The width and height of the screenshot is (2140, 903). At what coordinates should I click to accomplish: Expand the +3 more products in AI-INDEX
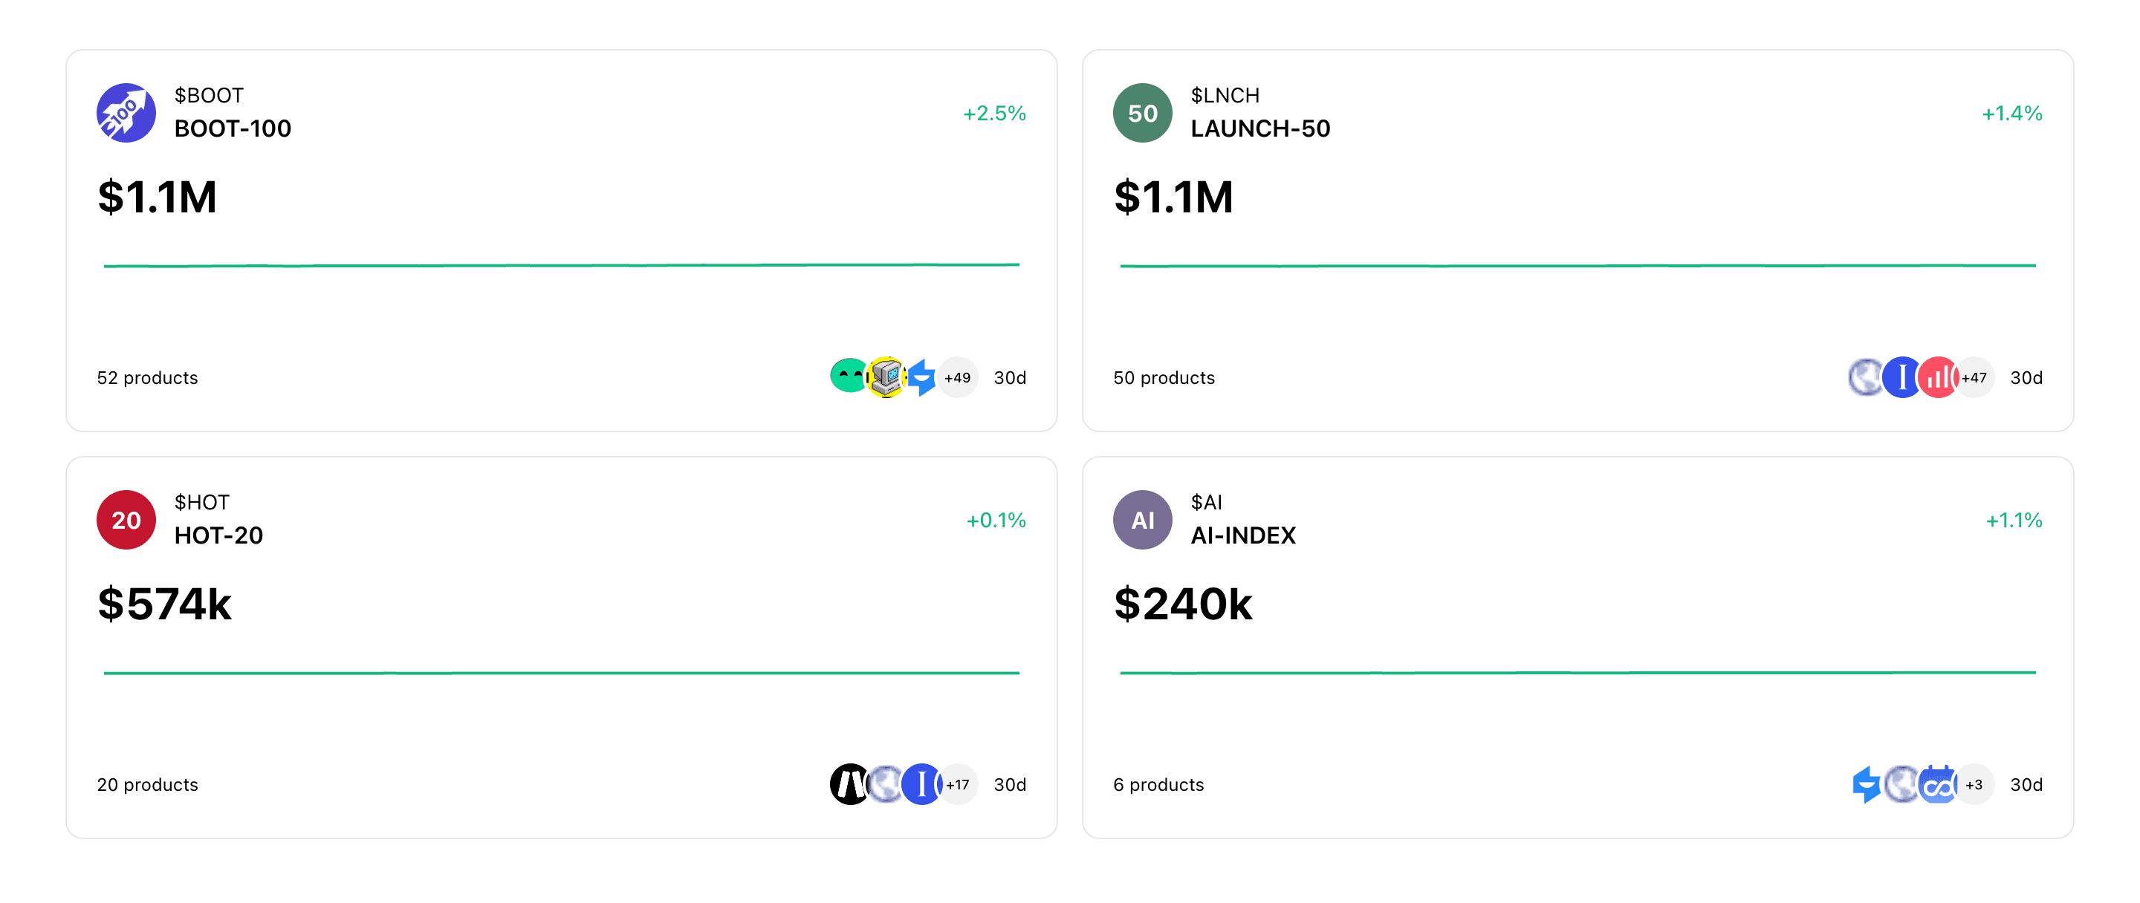point(1974,783)
